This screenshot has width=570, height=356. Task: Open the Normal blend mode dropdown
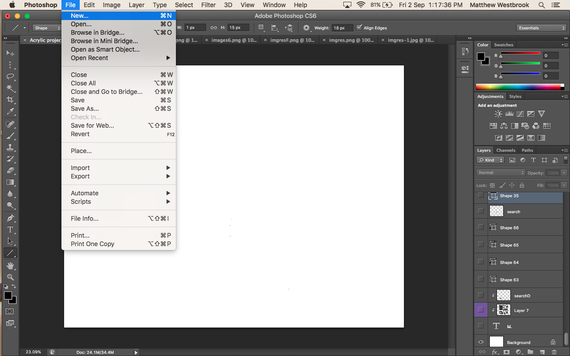pos(501,173)
